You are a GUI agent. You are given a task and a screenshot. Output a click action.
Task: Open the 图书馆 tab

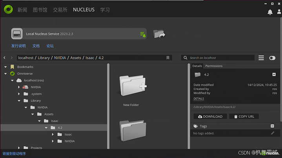point(40,10)
